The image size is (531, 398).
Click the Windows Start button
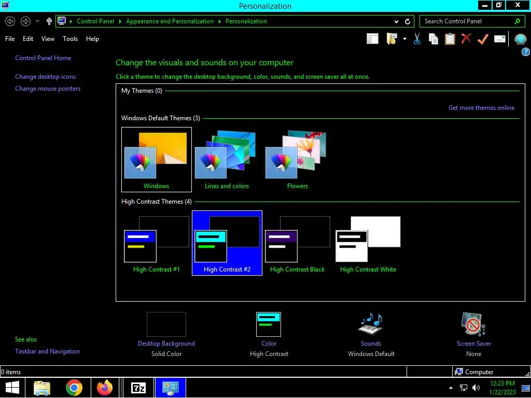point(12,388)
